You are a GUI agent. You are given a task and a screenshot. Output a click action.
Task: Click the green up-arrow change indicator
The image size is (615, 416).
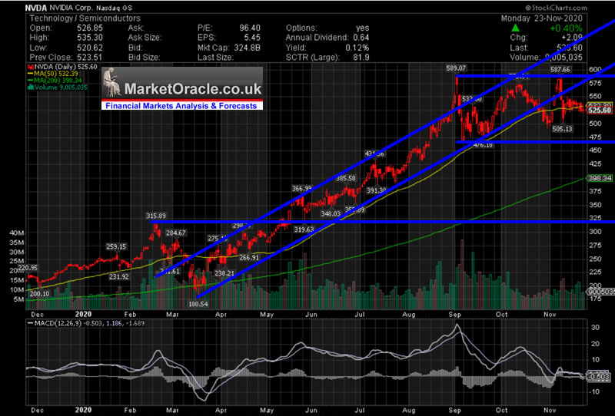coord(515,28)
